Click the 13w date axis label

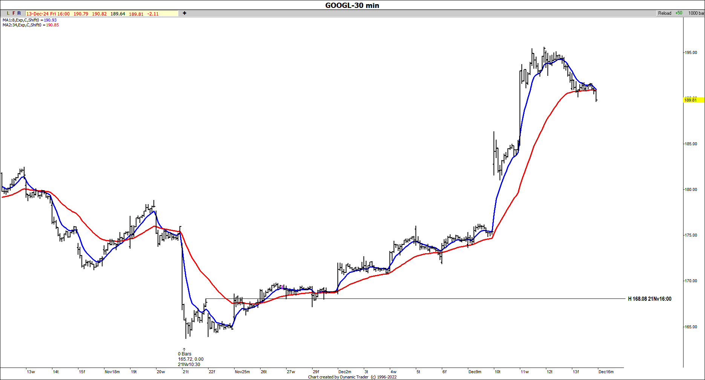click(31, 372)
